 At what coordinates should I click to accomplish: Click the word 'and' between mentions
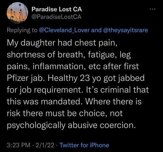click(x=96, y=30)
